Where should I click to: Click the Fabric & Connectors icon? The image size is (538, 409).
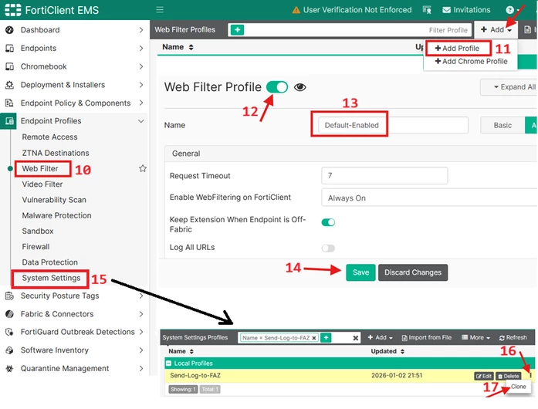coord(9,313)
